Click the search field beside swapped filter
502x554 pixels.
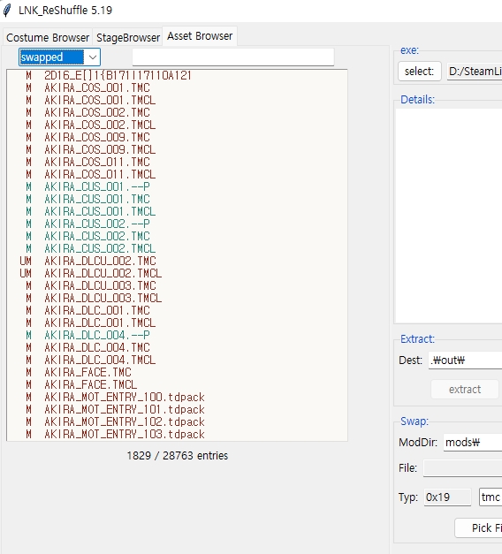click(x=233, y=57)
